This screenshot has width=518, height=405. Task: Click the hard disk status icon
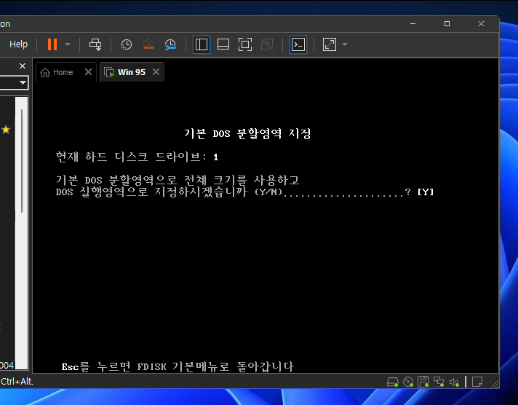tap(392, 382)
